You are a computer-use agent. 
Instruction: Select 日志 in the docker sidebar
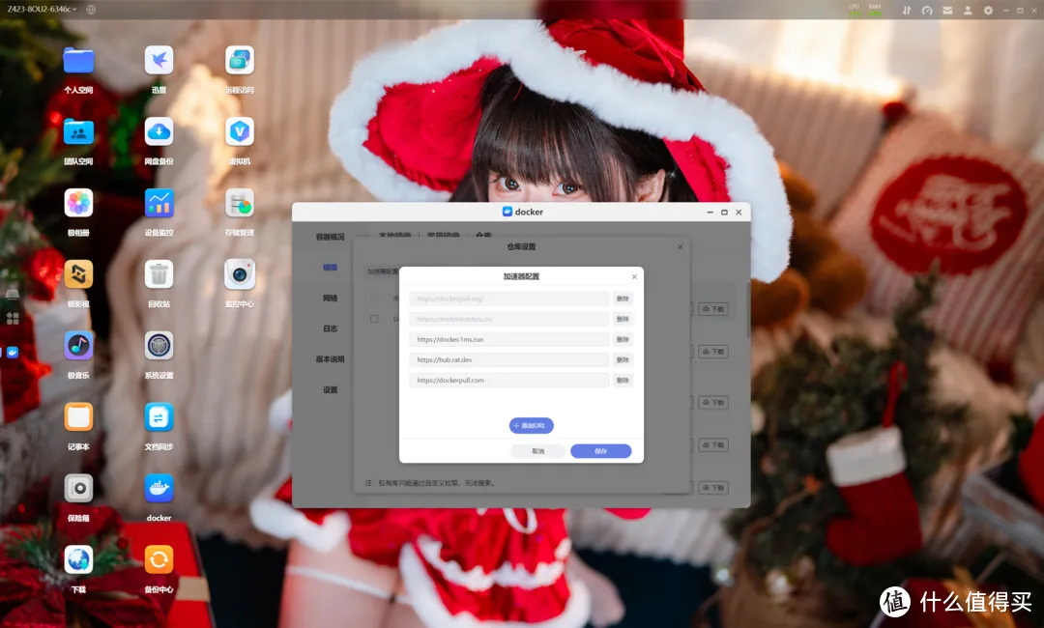(332, 328)
